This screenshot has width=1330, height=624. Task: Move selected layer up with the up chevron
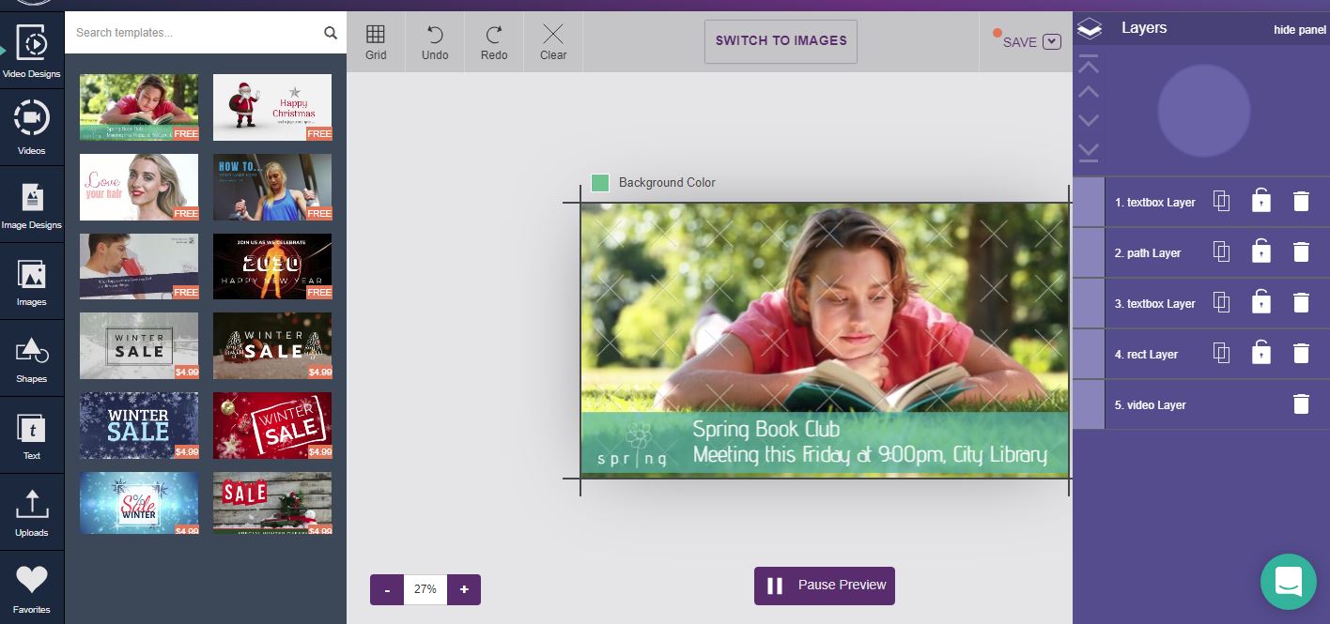[1088, 91]
